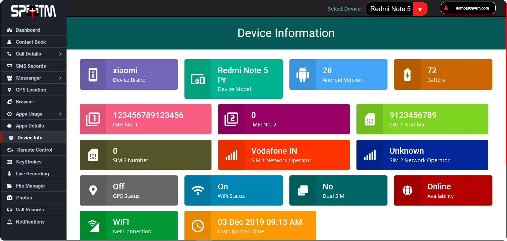Open the KeyStrokes keyboard icon
The height and width of the screenshot is (241, 507).
(9, 162)
